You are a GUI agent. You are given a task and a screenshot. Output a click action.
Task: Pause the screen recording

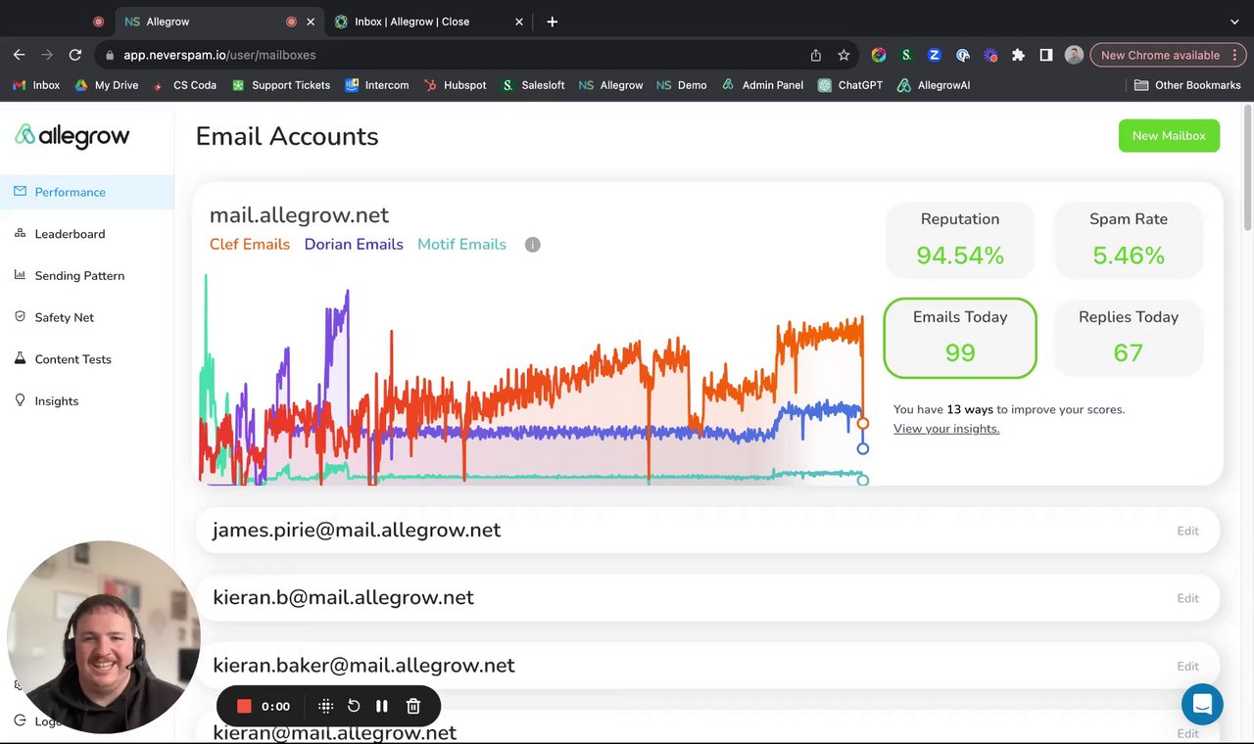click(x=382, y=706)
